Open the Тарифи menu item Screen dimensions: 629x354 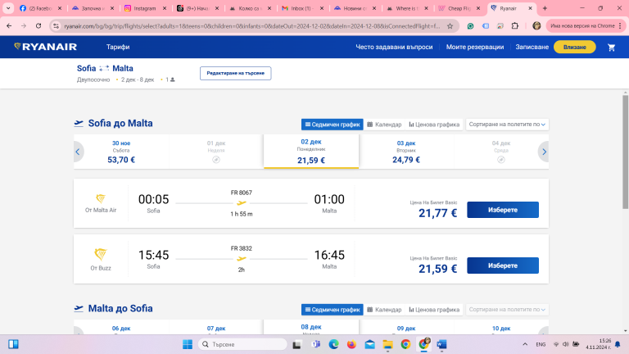[x=118, y=47]
